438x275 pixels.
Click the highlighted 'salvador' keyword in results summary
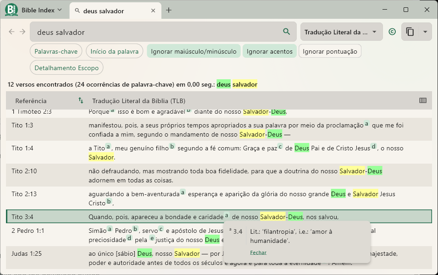245,84
